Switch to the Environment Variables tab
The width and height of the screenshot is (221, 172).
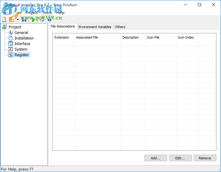pos(95,27)
